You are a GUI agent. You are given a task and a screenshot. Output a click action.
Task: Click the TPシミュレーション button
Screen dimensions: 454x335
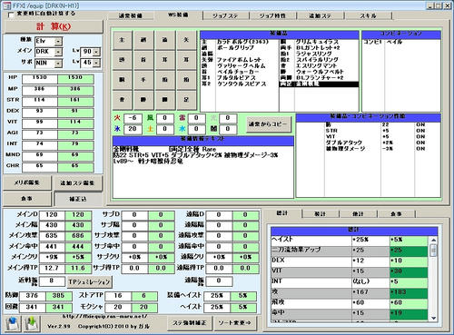(89, 282)
